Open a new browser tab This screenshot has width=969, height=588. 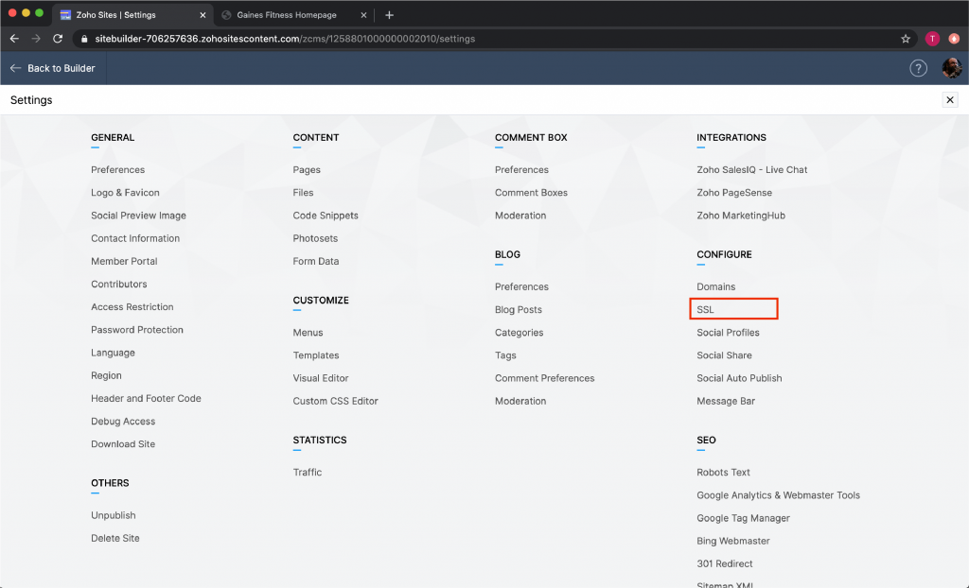coord(389,15)
